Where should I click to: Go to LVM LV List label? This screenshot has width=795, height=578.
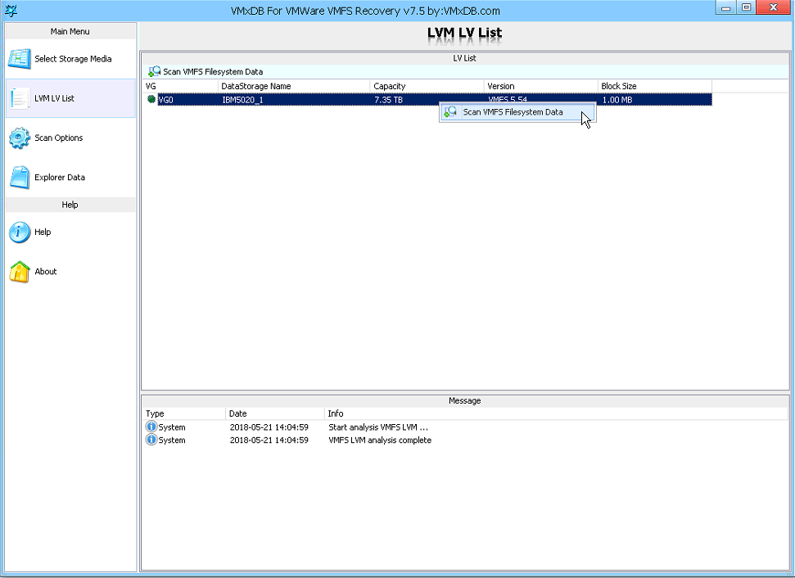[x=54, y=98]
